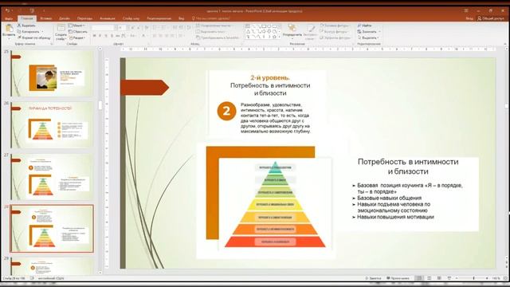The width and height of the screenshot is (510, 287).
Task: Click Shape Outline (Контур фигуры)
Action: [x=335, y=32]
